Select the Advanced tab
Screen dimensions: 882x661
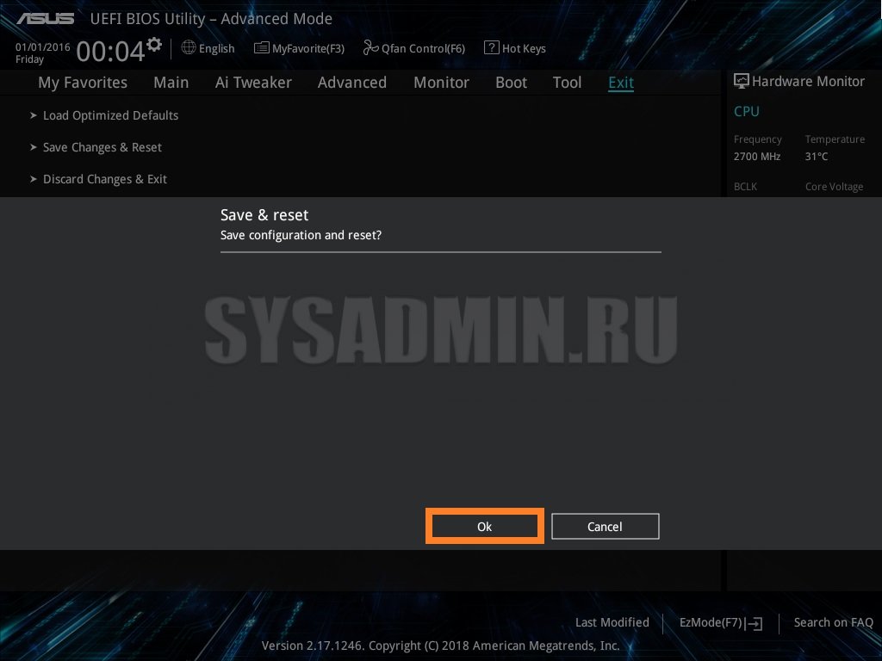352,83
